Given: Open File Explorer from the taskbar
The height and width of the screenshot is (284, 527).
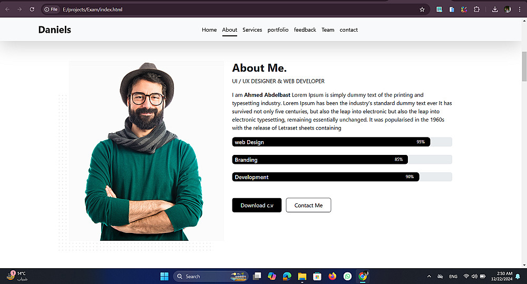Looking at the screenshot, I should point(302,276).
